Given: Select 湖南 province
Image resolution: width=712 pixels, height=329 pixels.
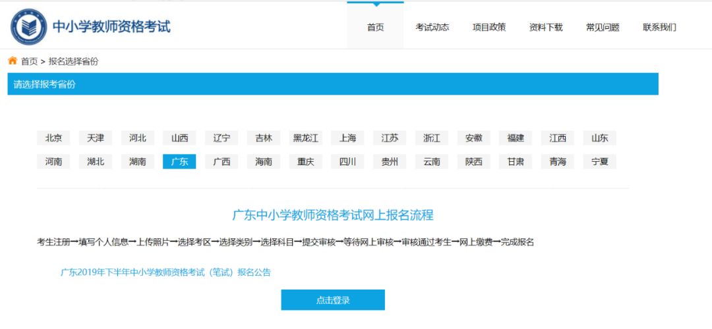Looking at the screenshot, I should click(x=138, y=162).
